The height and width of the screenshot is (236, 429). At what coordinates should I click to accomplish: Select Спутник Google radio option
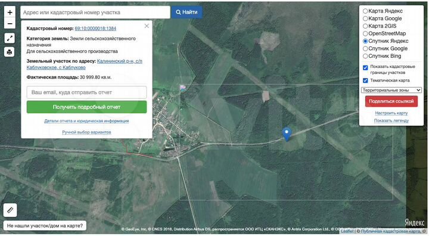coord(365,48)
